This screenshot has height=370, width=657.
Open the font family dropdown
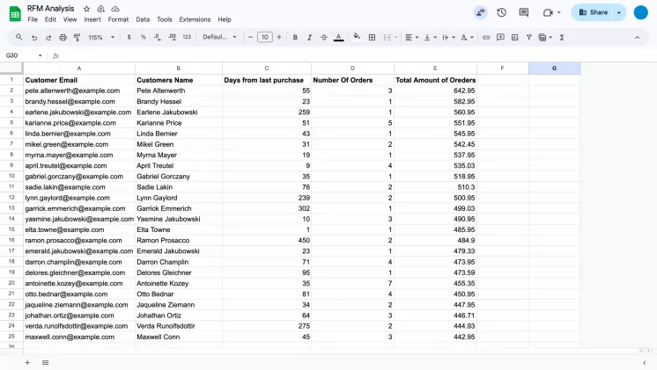[219, 38]
